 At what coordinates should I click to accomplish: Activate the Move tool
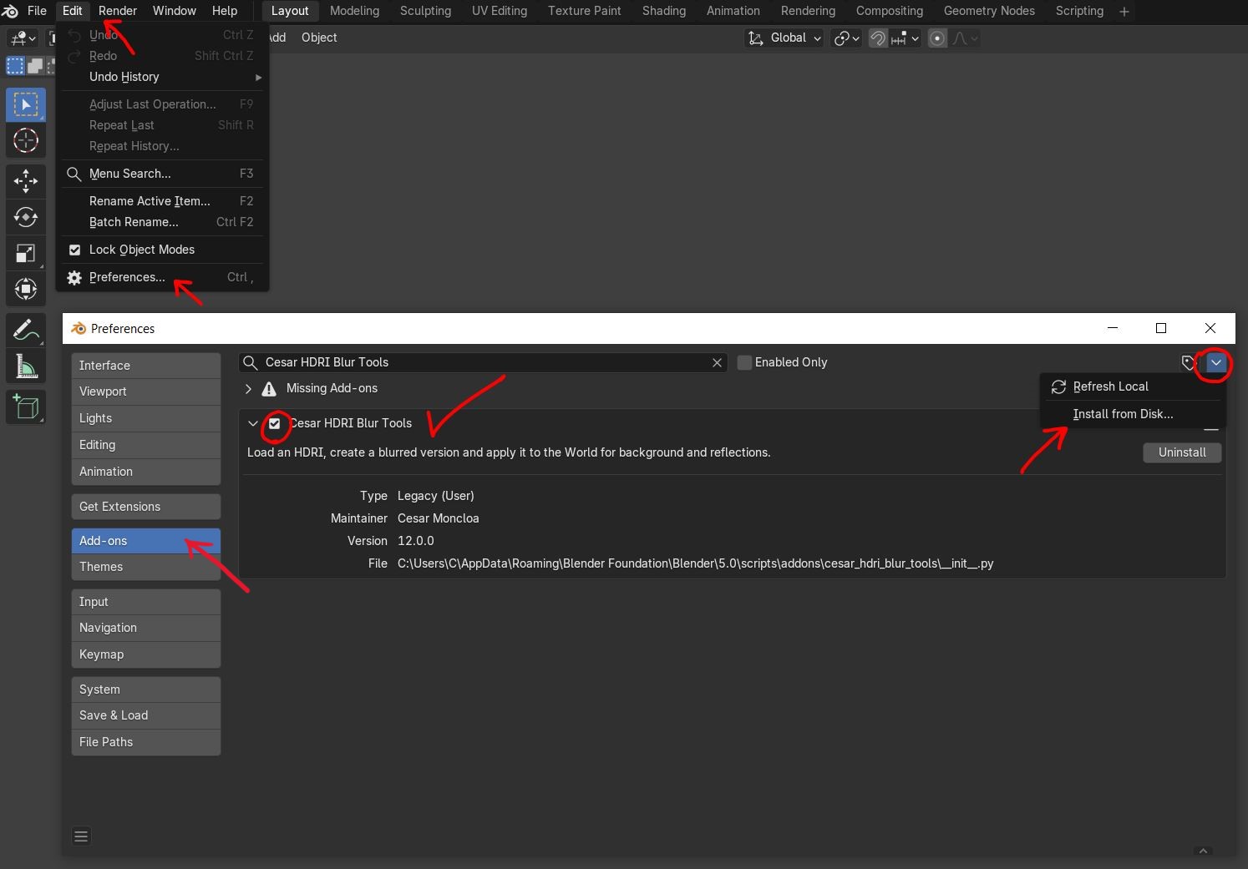click(26, 180)
